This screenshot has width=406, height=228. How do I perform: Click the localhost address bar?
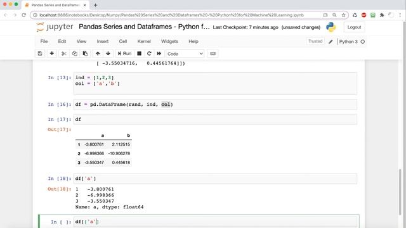coord(171,15)
